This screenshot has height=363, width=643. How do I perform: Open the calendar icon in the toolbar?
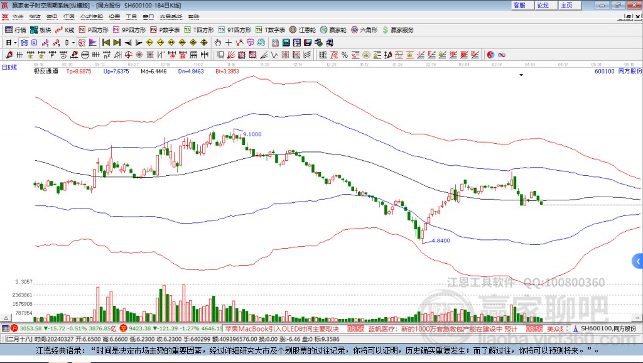tap(275, 43)
